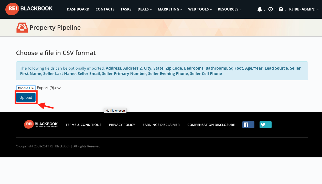Open the help question mark icon
Viewport: 322px width, 184px height.
(281, 9)
